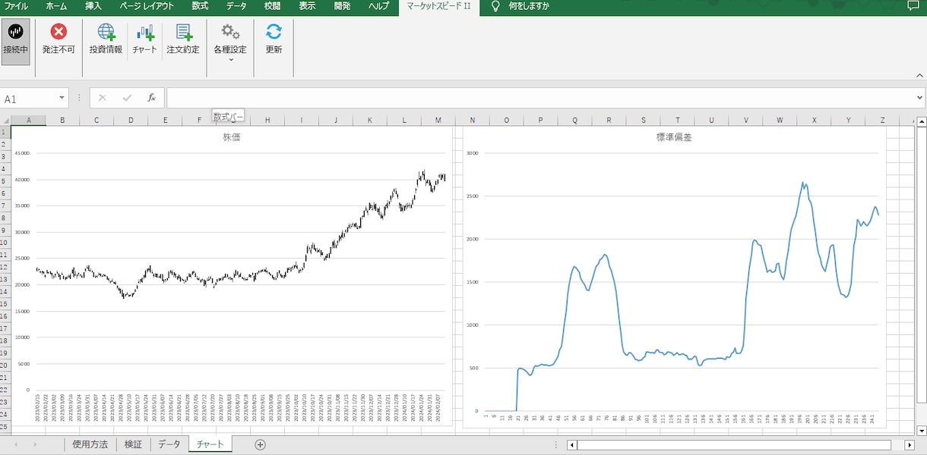927x455 pixels.
Task: Click the vertical scrollbar up arrow
Action: coord(922,121)
